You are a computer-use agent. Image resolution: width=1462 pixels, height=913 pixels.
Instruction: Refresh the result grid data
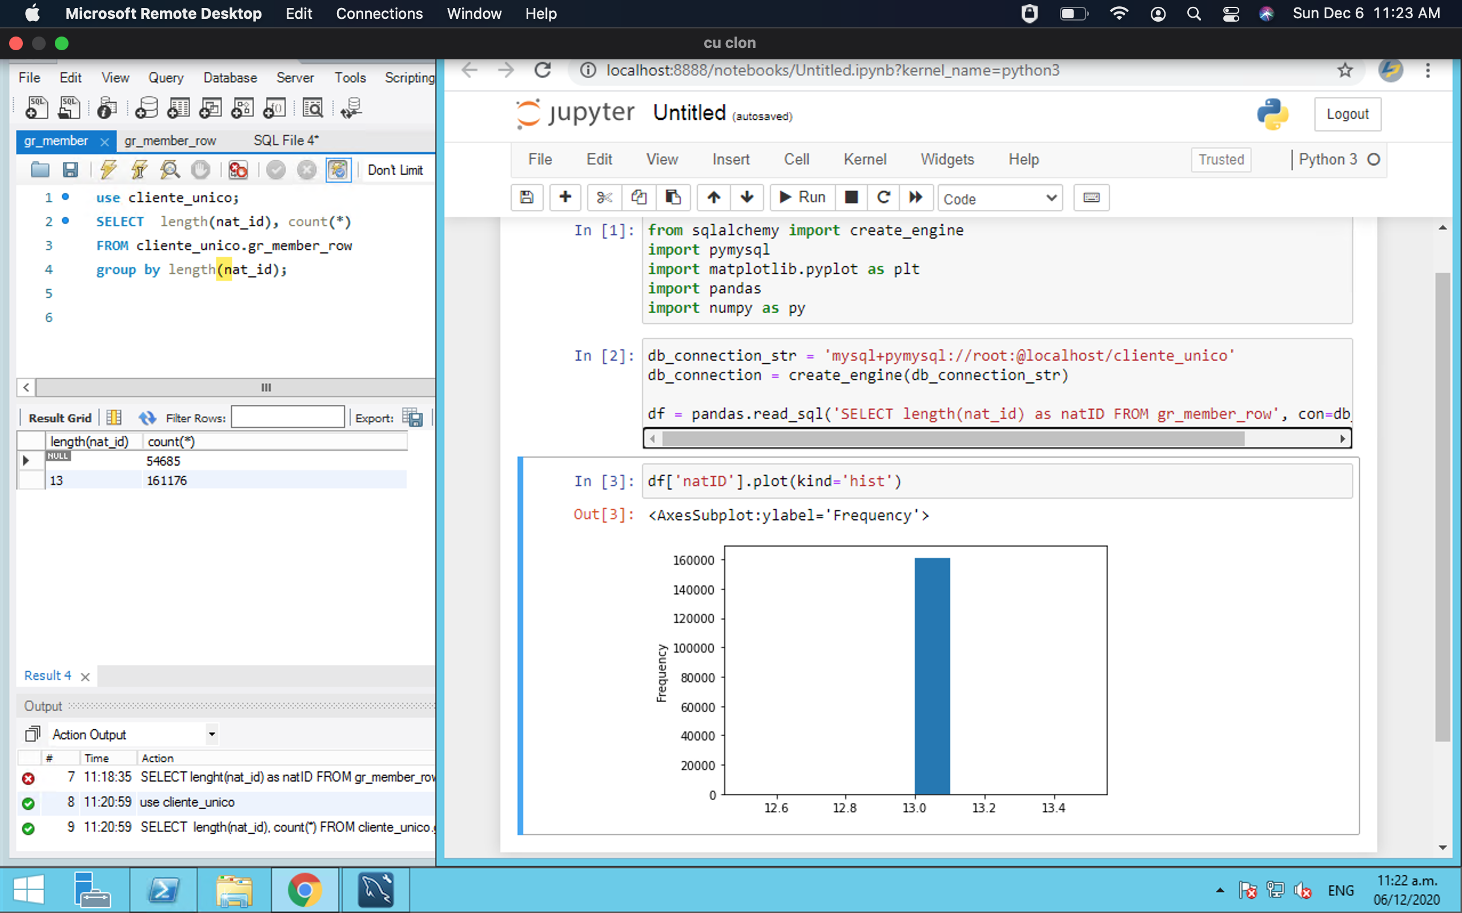click(147, 417)
